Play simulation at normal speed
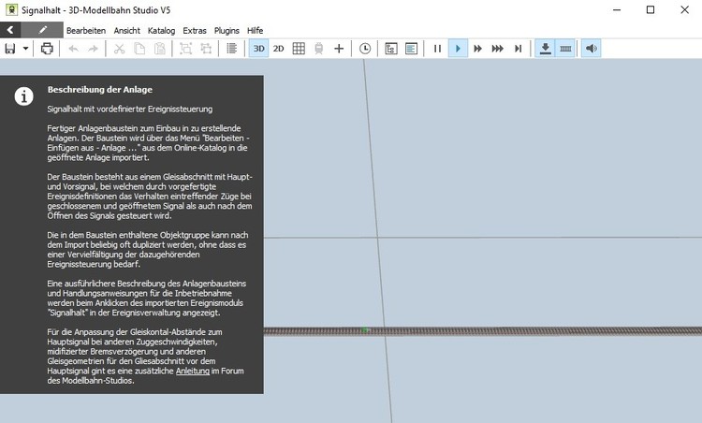This screenshot has height=423, width=702. click(458, 49)
